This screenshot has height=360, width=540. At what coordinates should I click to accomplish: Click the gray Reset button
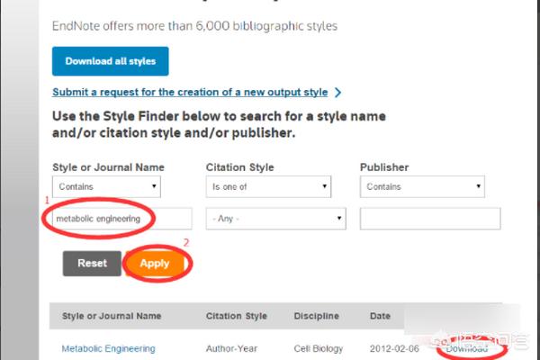[92, 263]
